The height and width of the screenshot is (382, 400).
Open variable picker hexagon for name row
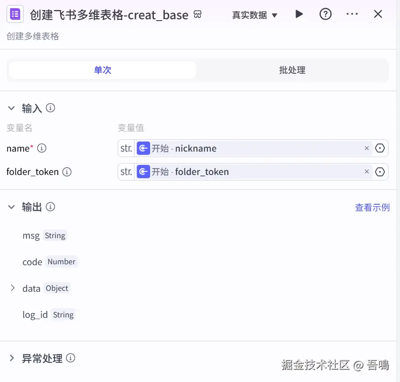[x=380, y=148]
